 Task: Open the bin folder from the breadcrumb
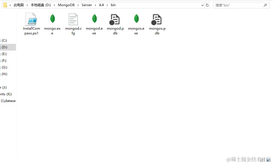point(113,5)
